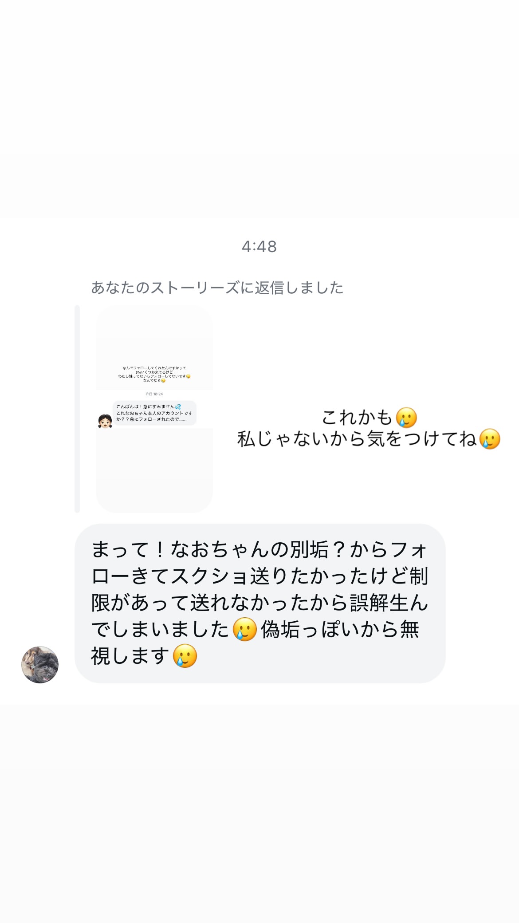
Task: Tap the crying emoji after 視します
Action: click(x=185, y=656)
